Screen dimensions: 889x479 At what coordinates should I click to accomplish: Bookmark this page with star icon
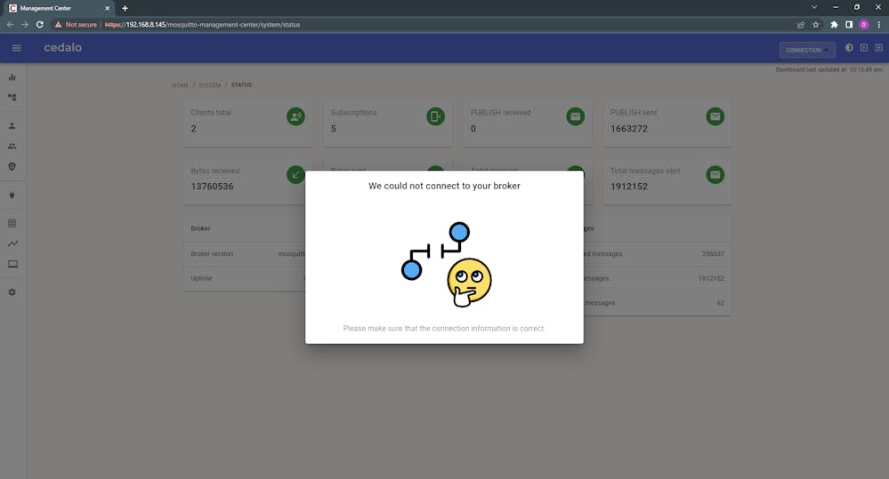click(x=815, y=25)
